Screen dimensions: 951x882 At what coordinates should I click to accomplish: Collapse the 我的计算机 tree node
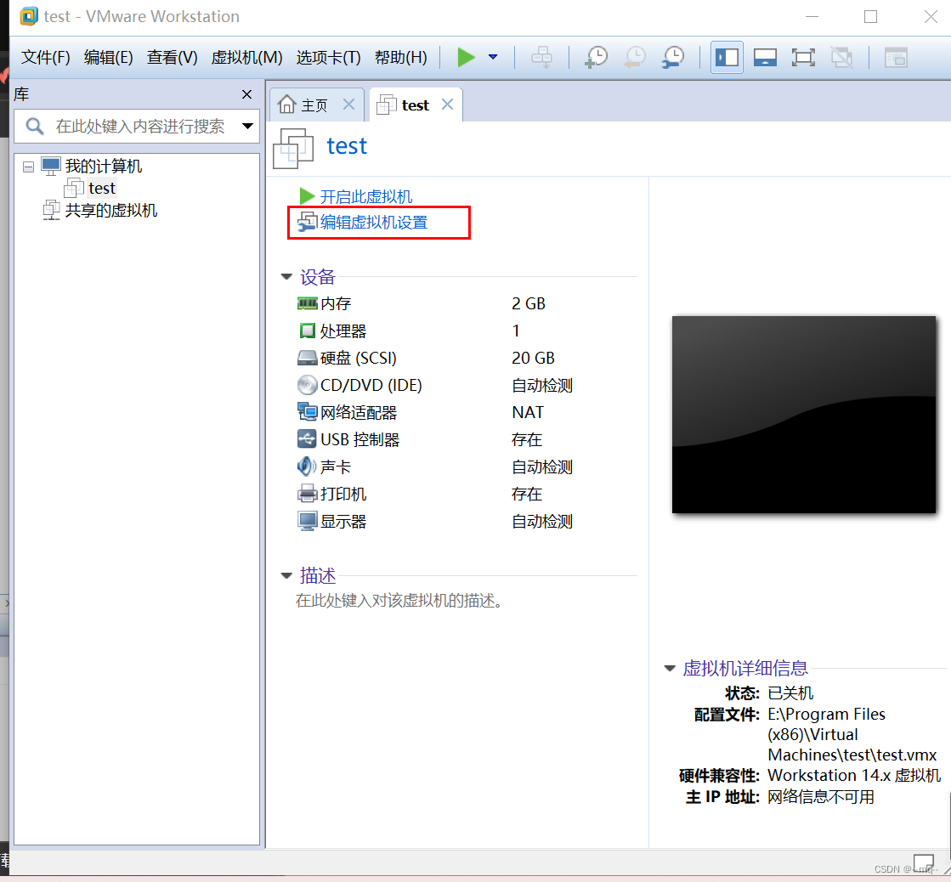coord(28,167)
